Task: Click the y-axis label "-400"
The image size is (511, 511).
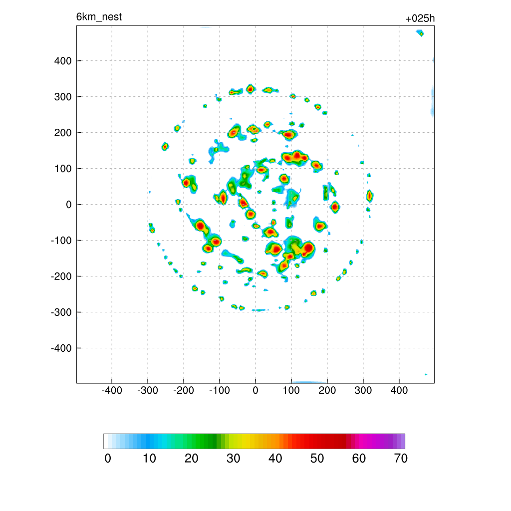Action: click(x=61, y=348)
